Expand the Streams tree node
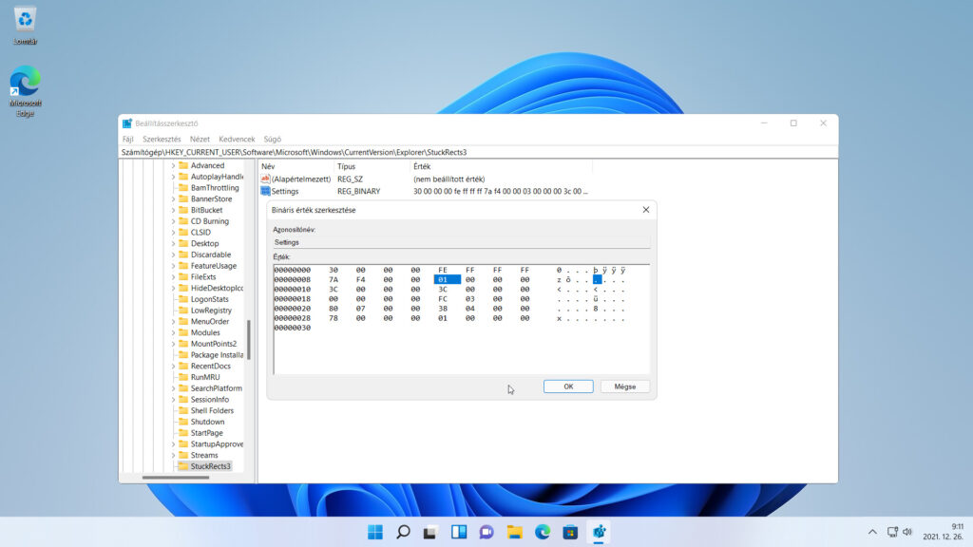 click(x=173, y=455)
